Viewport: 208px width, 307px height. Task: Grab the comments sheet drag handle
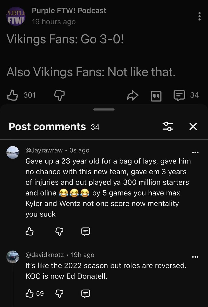click(104, 109)
